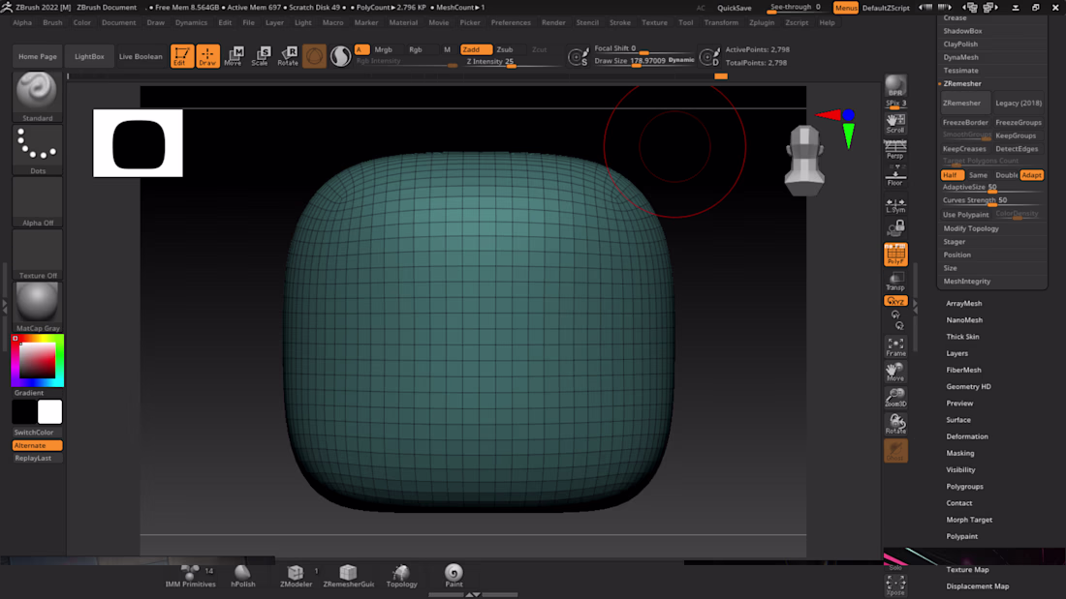Viewport: 1066px width, 599px height.
Task: Open the Zplugin menu
Action: (762, 22)
